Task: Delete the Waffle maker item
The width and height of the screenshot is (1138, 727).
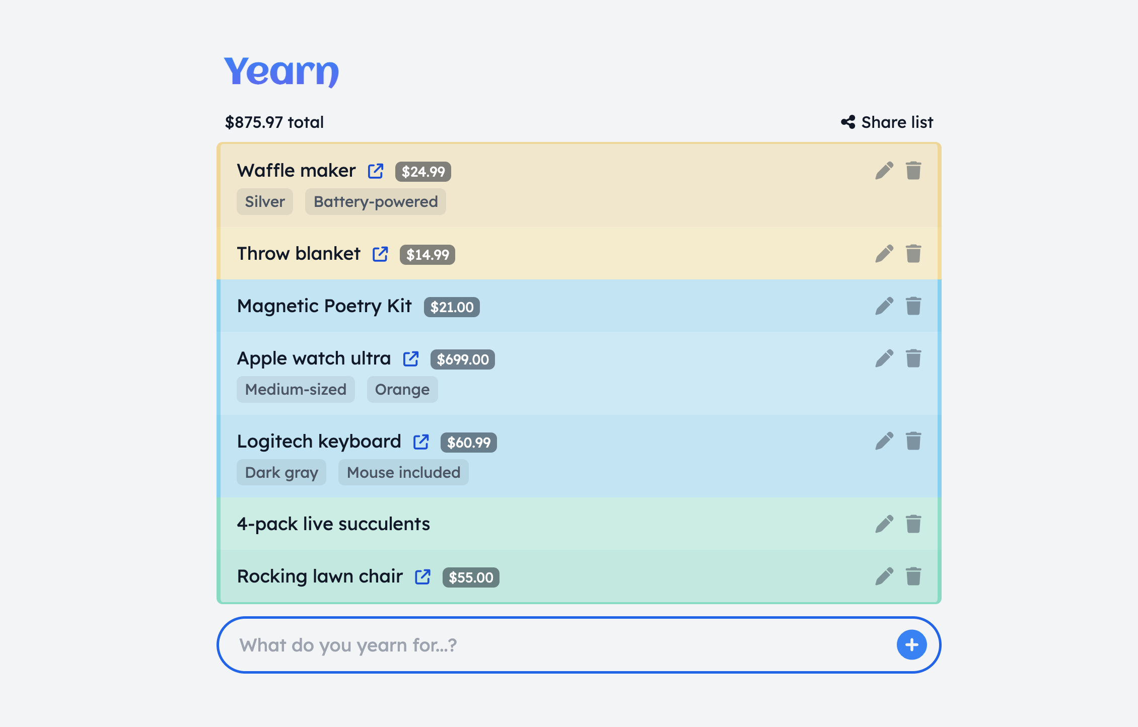Action: coord(913,171)
